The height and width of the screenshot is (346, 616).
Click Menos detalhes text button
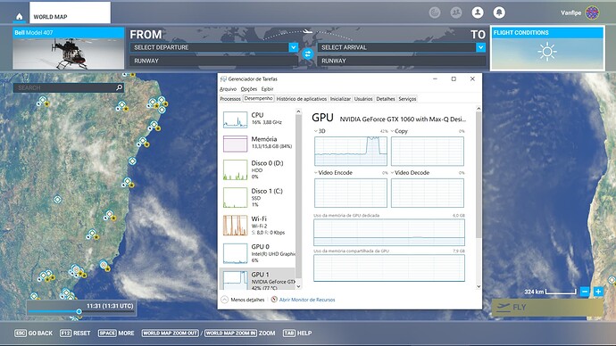point(247,300)
